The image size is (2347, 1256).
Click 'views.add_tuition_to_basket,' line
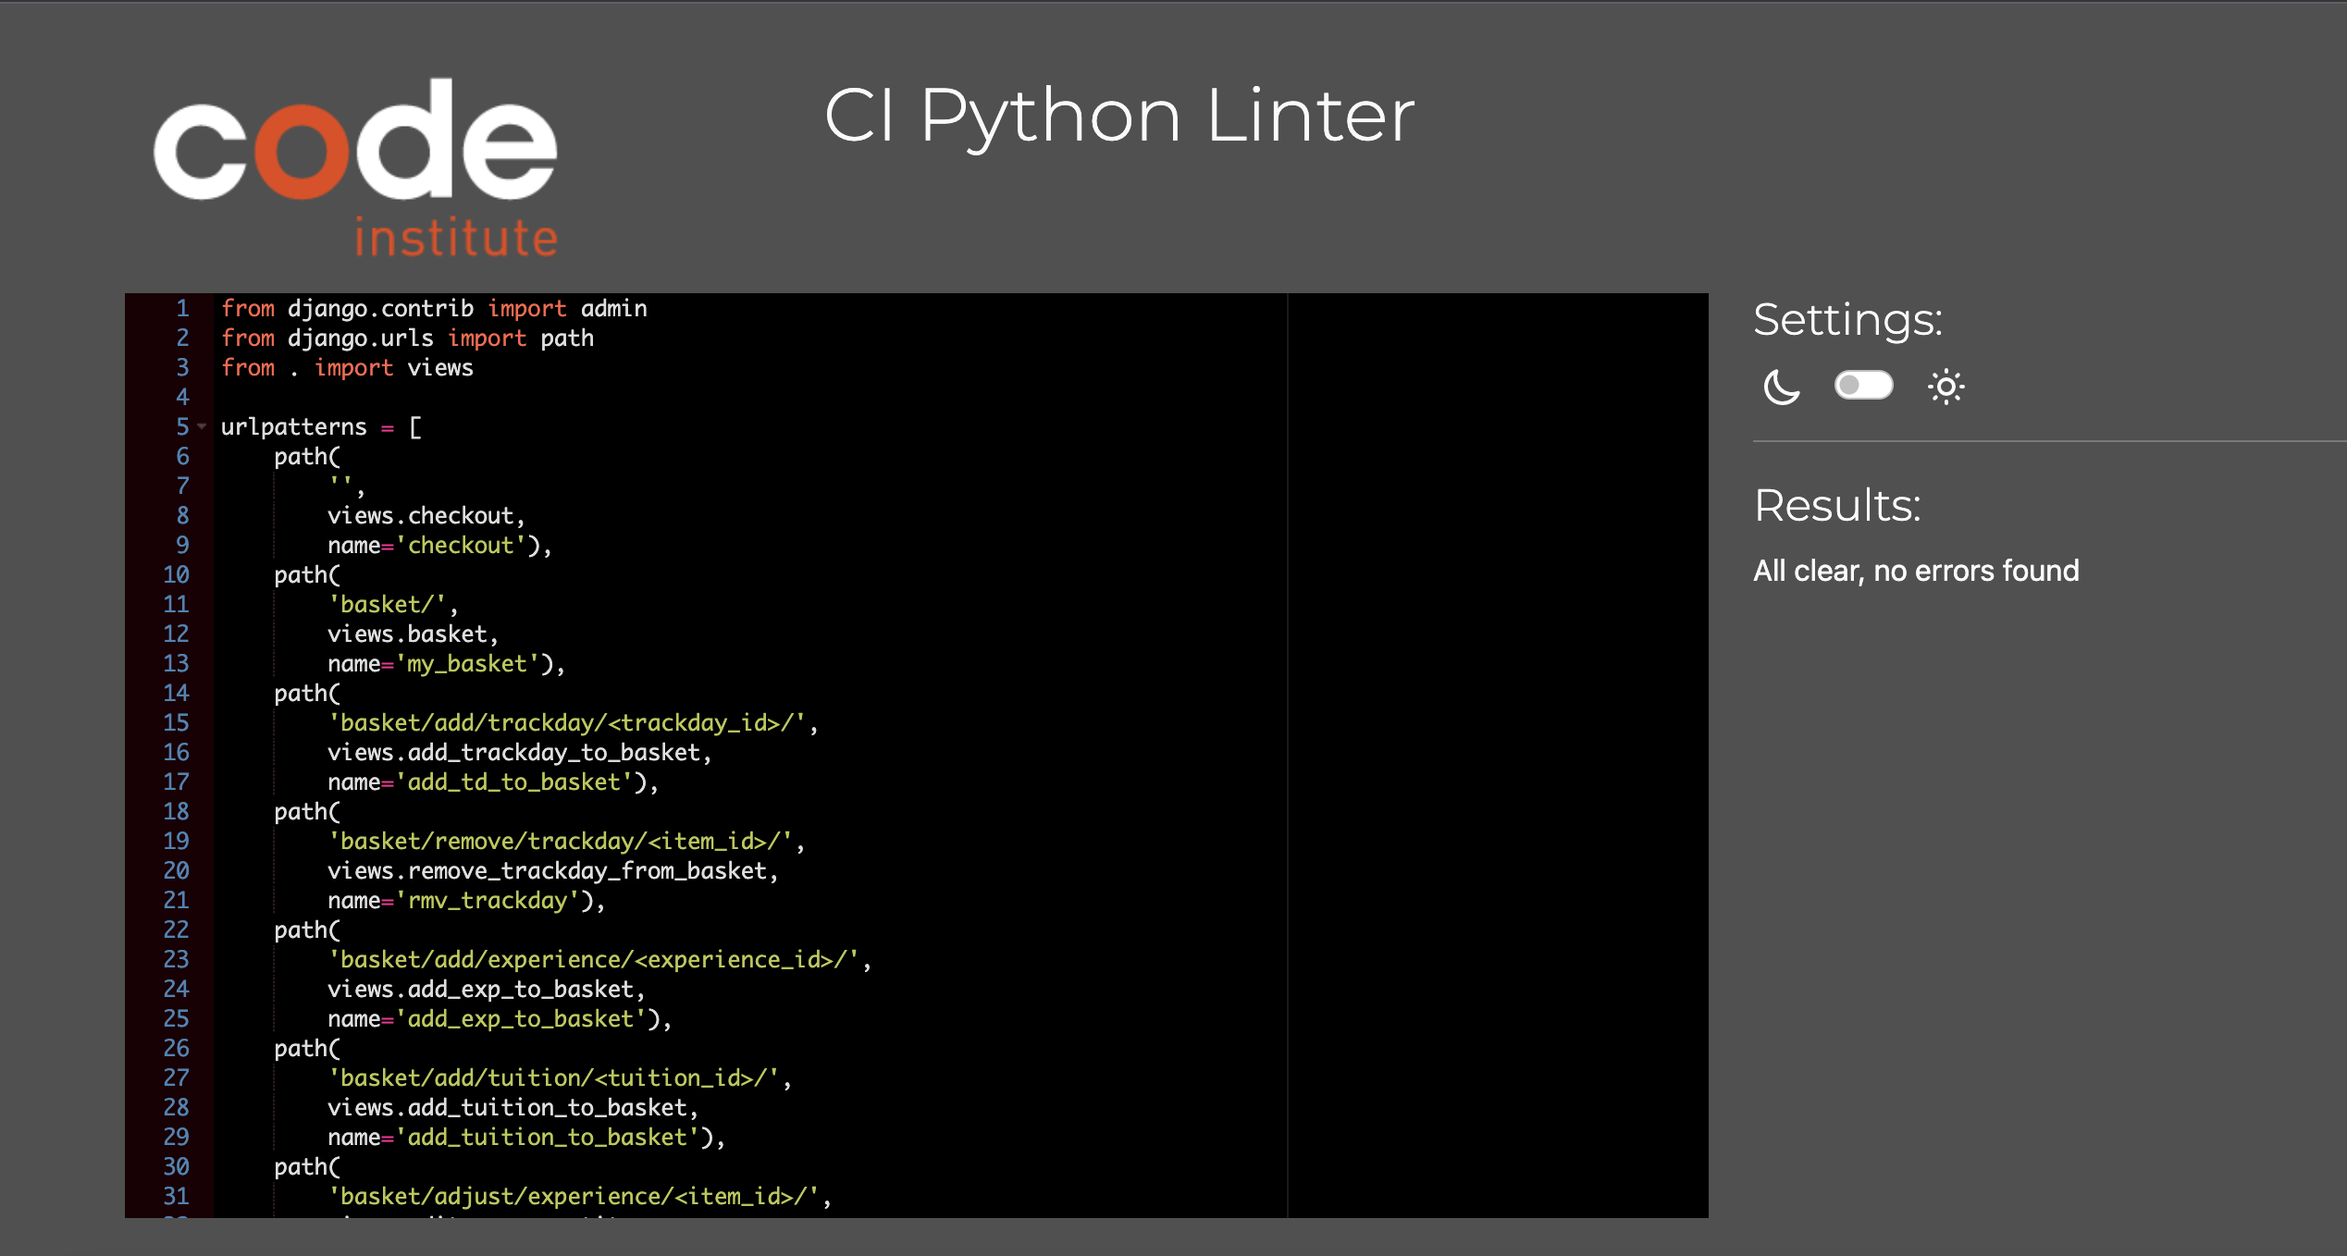[x=513, y=1107]
